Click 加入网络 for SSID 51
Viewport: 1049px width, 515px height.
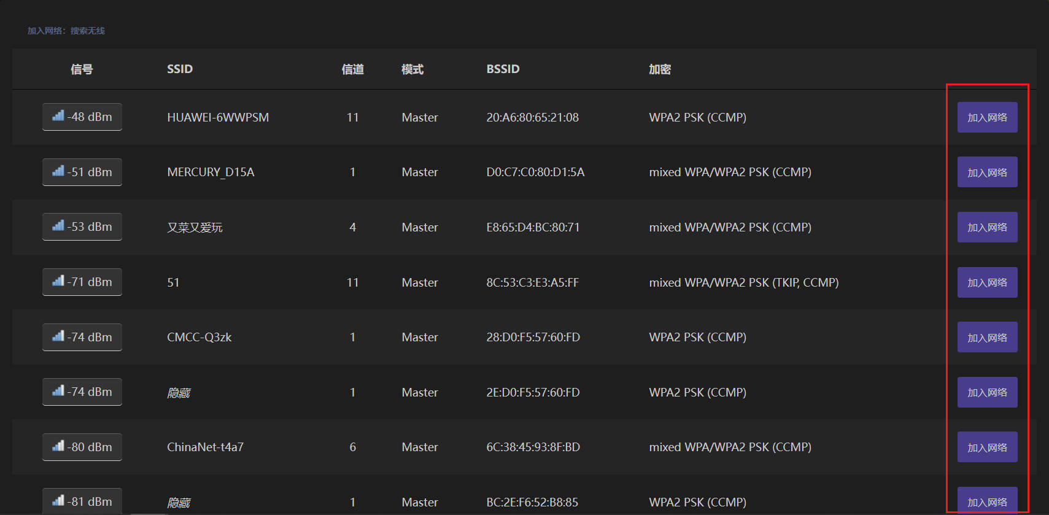click(987, 282)
